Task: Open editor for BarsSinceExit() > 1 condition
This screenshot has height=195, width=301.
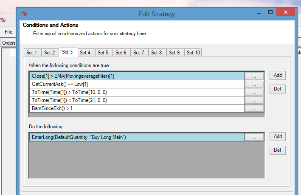Action: point(254,109)
